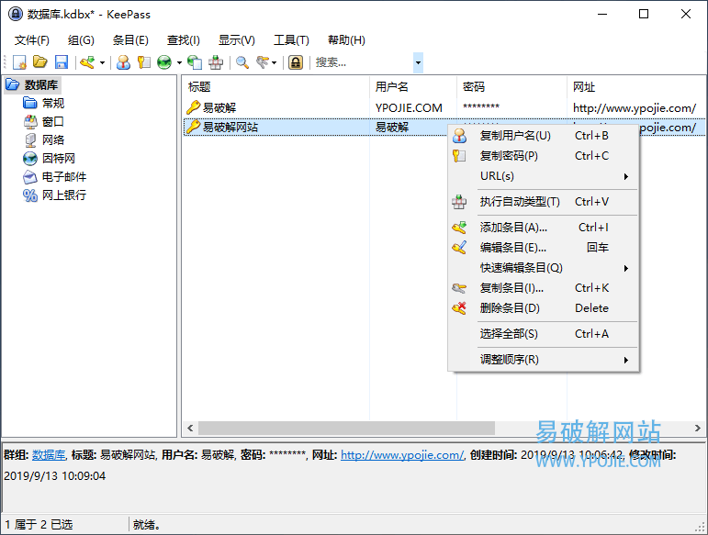Click the 数据库 group link in details pane
Viewport: 708px width, 535px height.
pos(49,455)
